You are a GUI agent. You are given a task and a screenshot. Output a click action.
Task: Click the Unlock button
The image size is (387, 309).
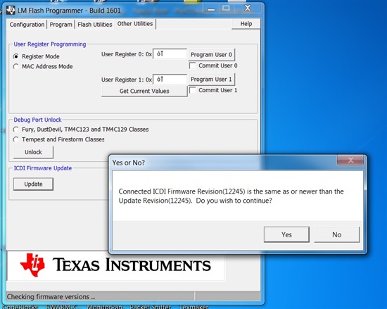[x=33, y=152]
